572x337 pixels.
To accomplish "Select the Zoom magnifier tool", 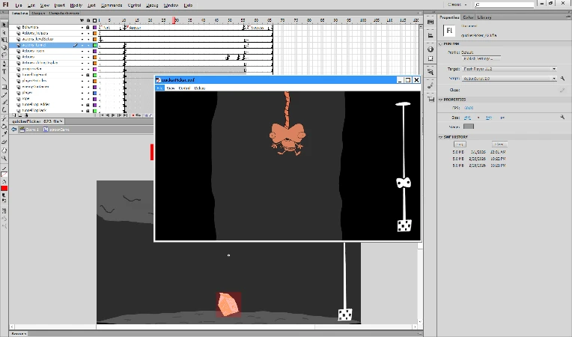I will (4, 158).
